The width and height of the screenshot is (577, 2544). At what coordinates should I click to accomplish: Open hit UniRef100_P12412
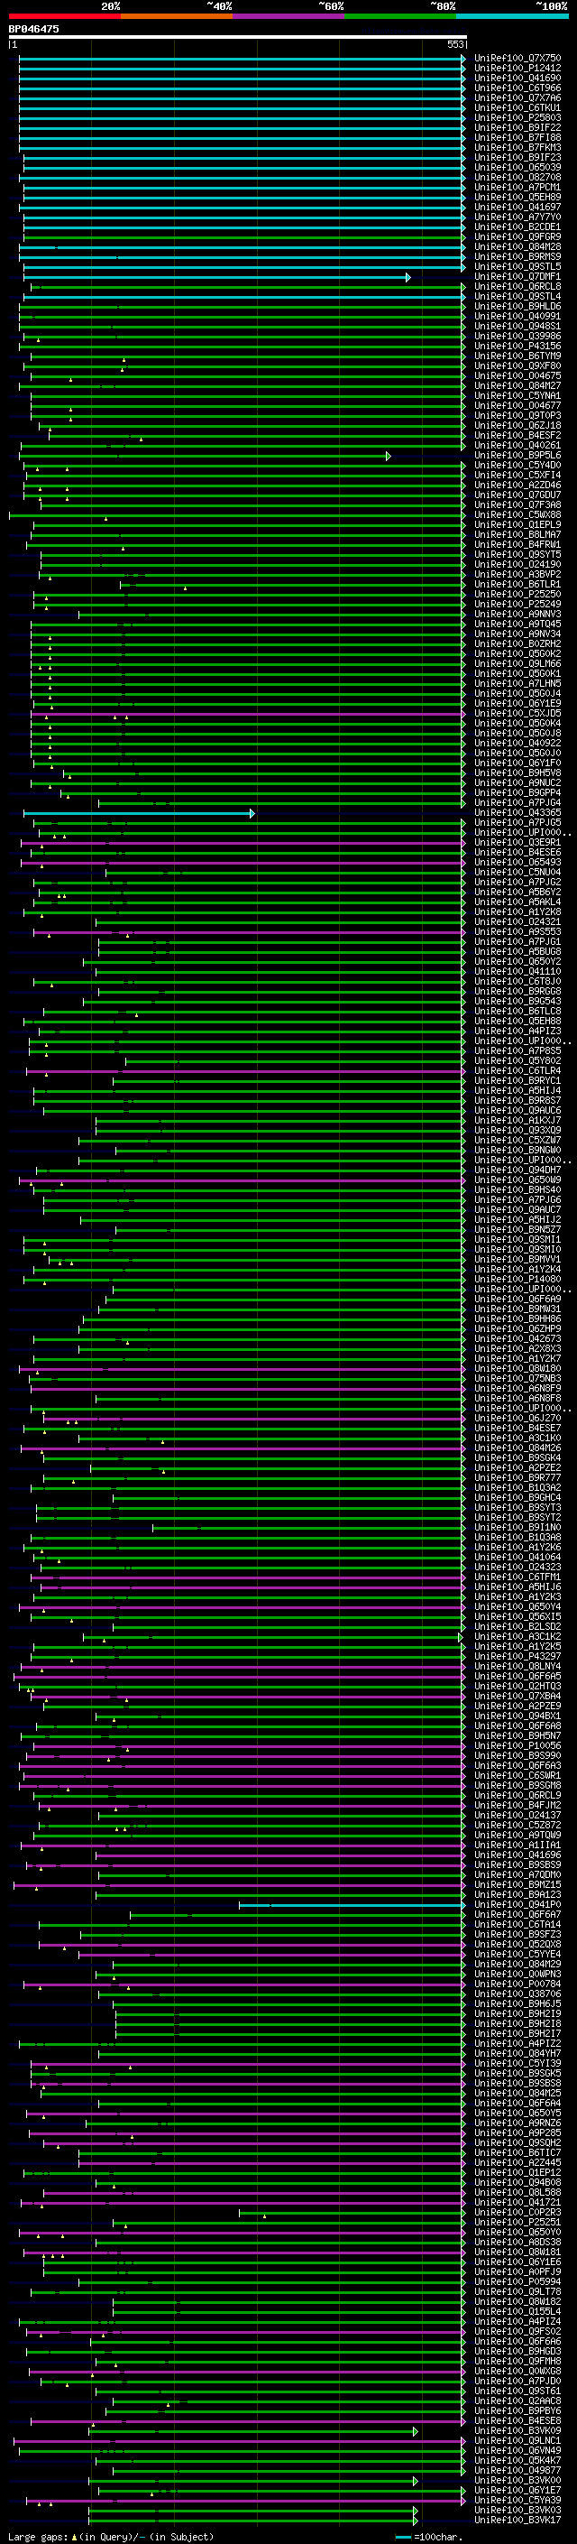pos(517,69)
